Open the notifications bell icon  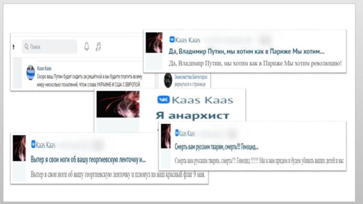point(86,46)
